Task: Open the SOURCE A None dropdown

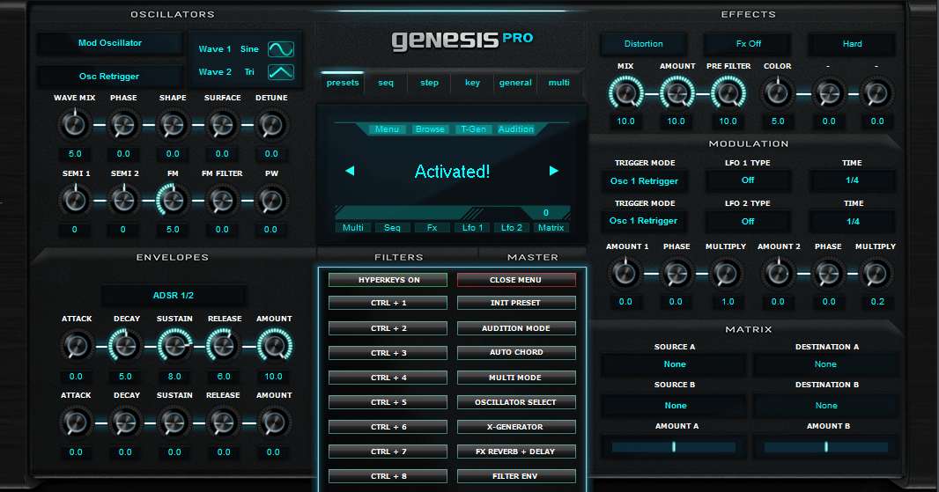Action: [x=675, y=364]
